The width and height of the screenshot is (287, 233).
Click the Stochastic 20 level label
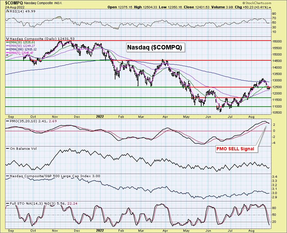coord(274,222)
